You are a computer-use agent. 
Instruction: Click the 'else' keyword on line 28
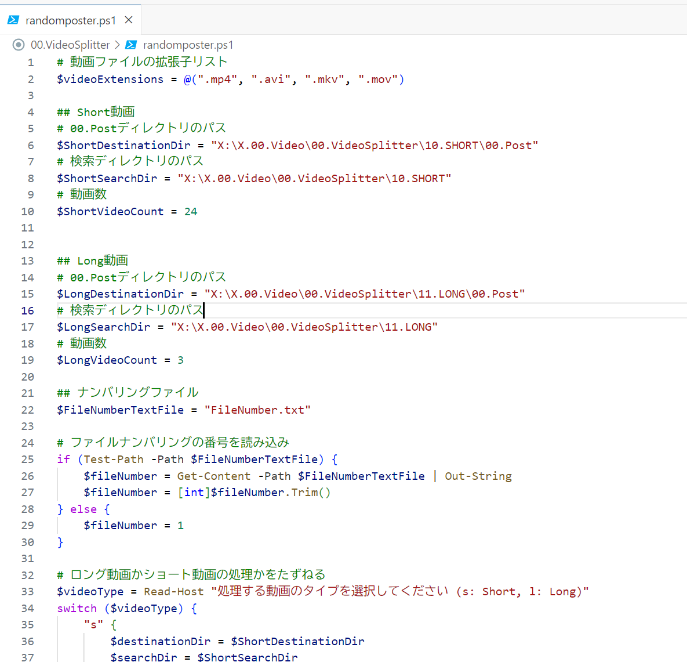[83, 509]
